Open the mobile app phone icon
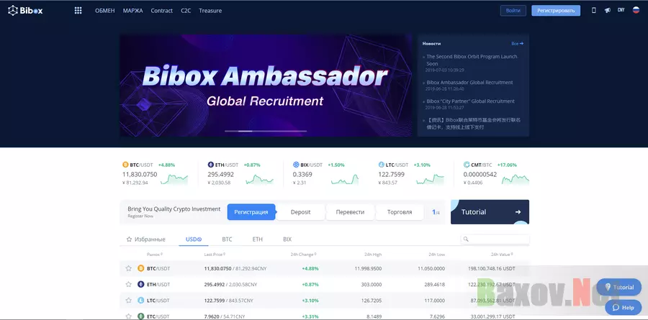The image size is (648, 320). tap(594, 10)
